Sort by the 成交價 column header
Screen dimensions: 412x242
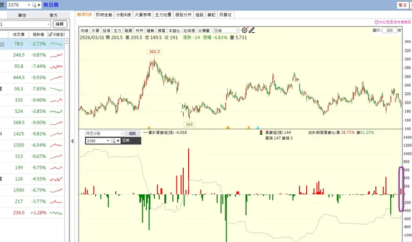pos(19,34)
